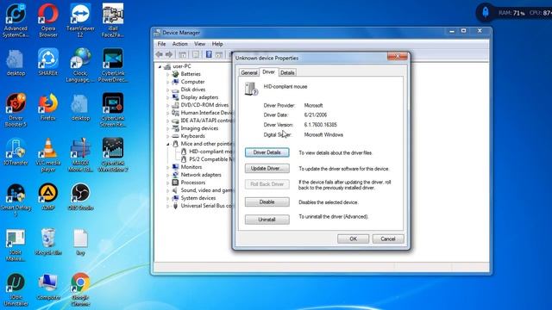Select AIMP desktop shortcut
This screenshot has width=552, height=310.
[48, 197]
